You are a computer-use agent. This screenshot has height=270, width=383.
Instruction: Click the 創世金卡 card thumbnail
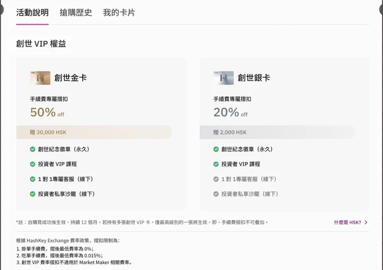pos(40,78)
